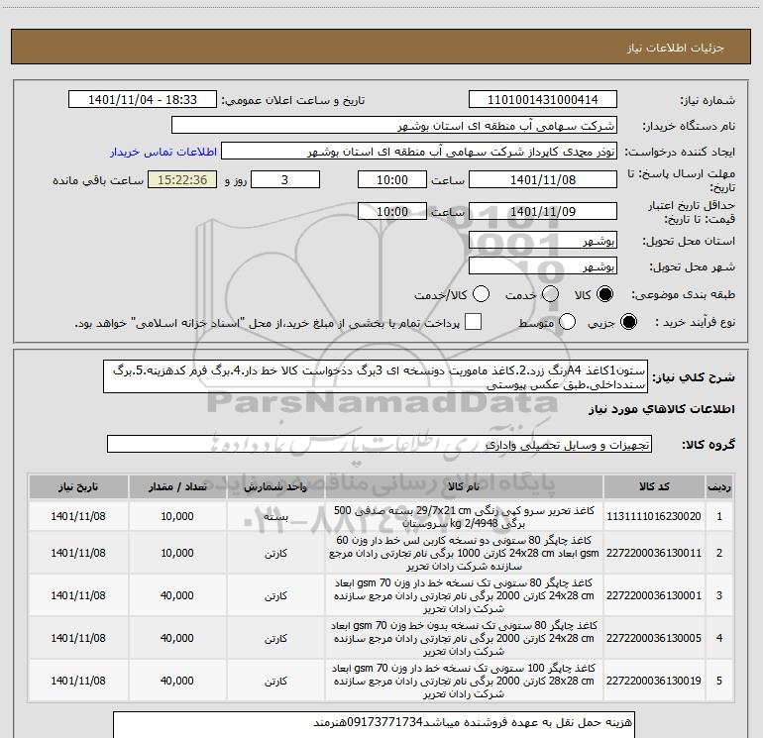
Task: Click the جزئیات اطلاعات نیاز header bar
Action: coord(381,47)
